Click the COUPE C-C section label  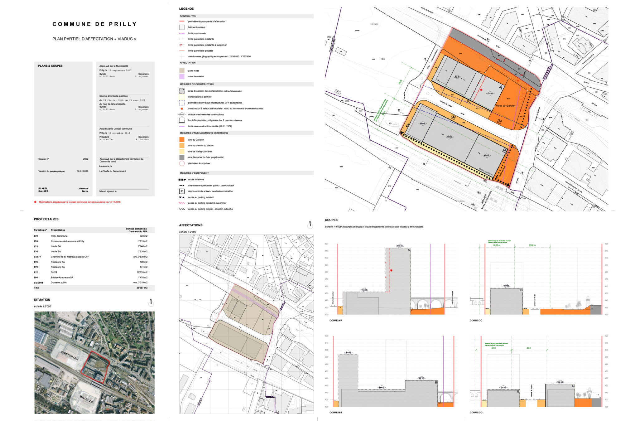pyautogui.click(x=476, y=321)
